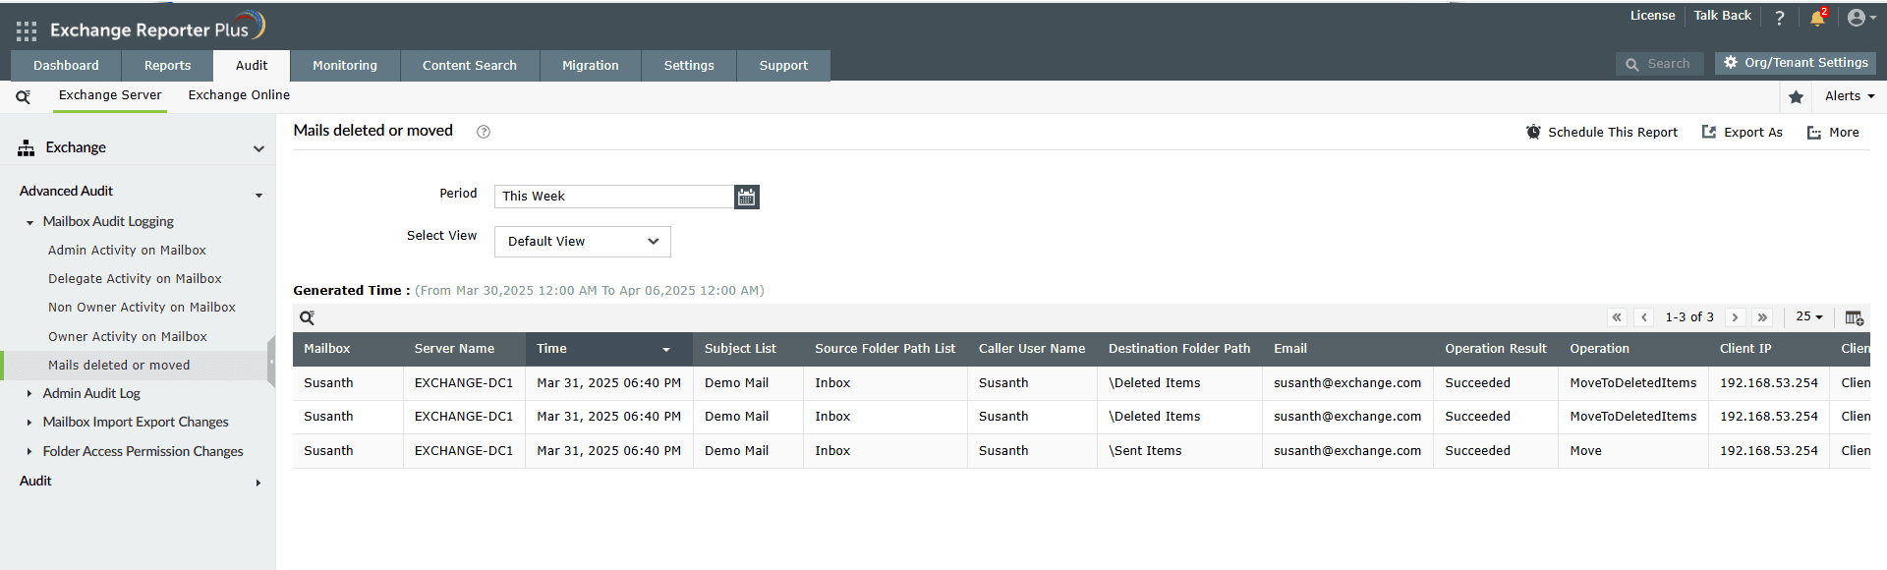
Task: Open the Monitoring tab
Action: (x=345, y=66)
